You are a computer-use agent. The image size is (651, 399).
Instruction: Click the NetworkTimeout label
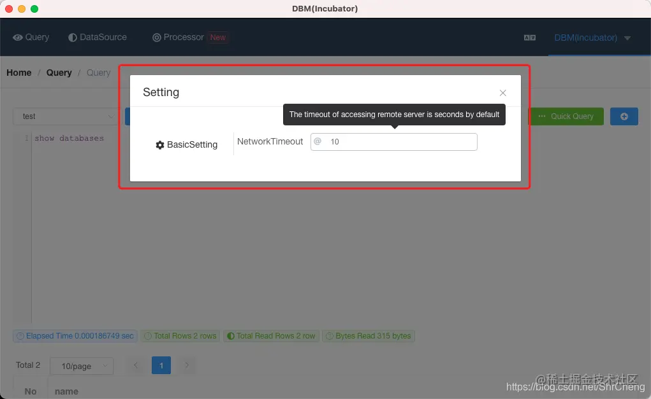270,142
